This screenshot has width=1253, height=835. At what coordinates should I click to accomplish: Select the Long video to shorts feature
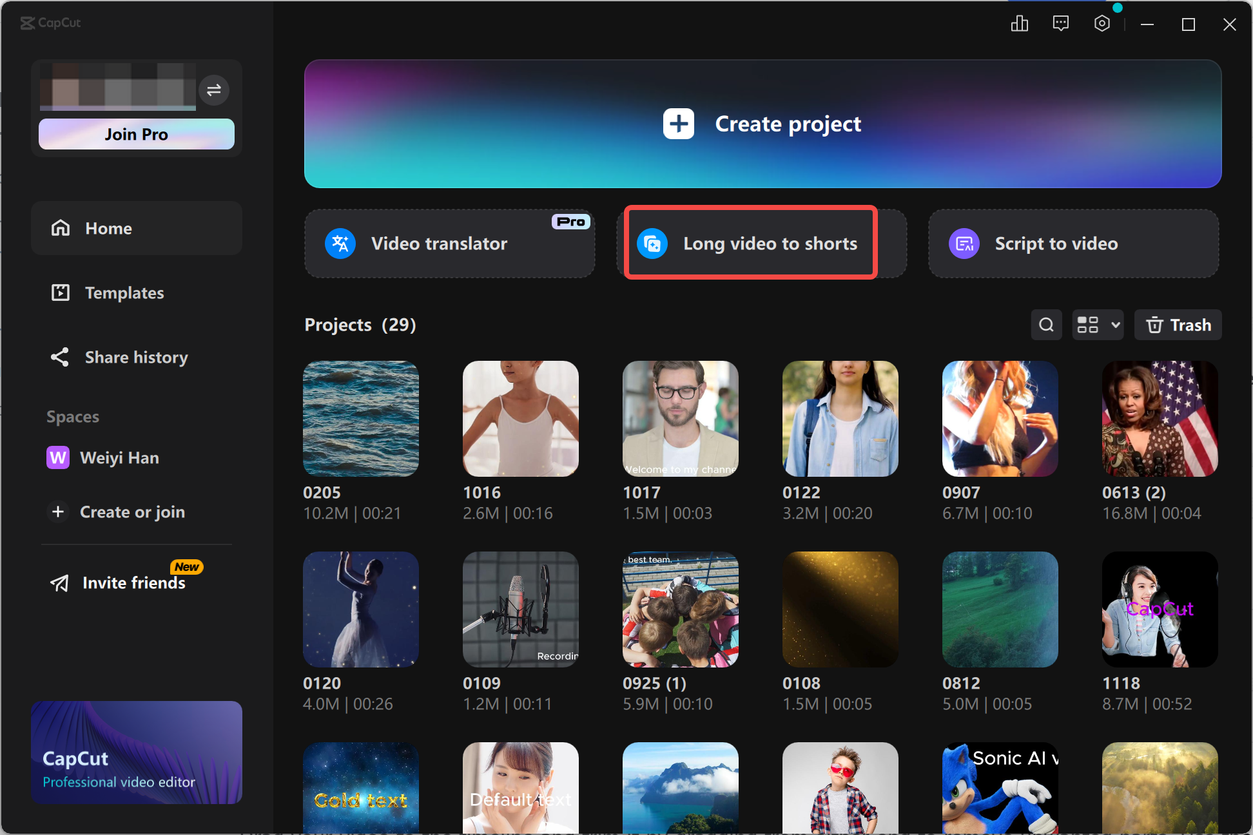tap(750, 243)
